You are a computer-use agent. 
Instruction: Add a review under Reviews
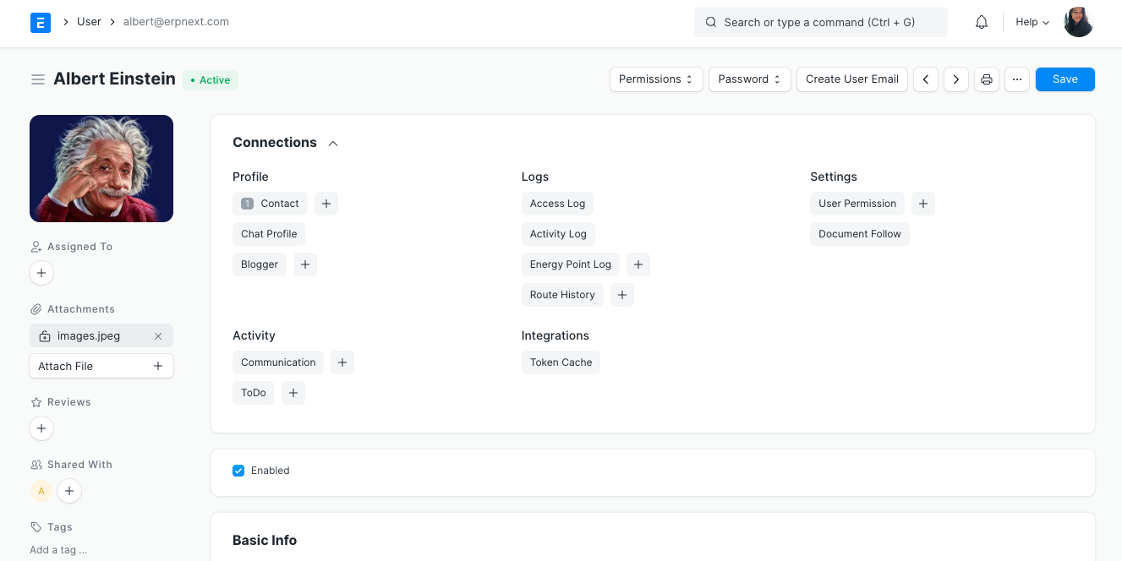[41, 428]
